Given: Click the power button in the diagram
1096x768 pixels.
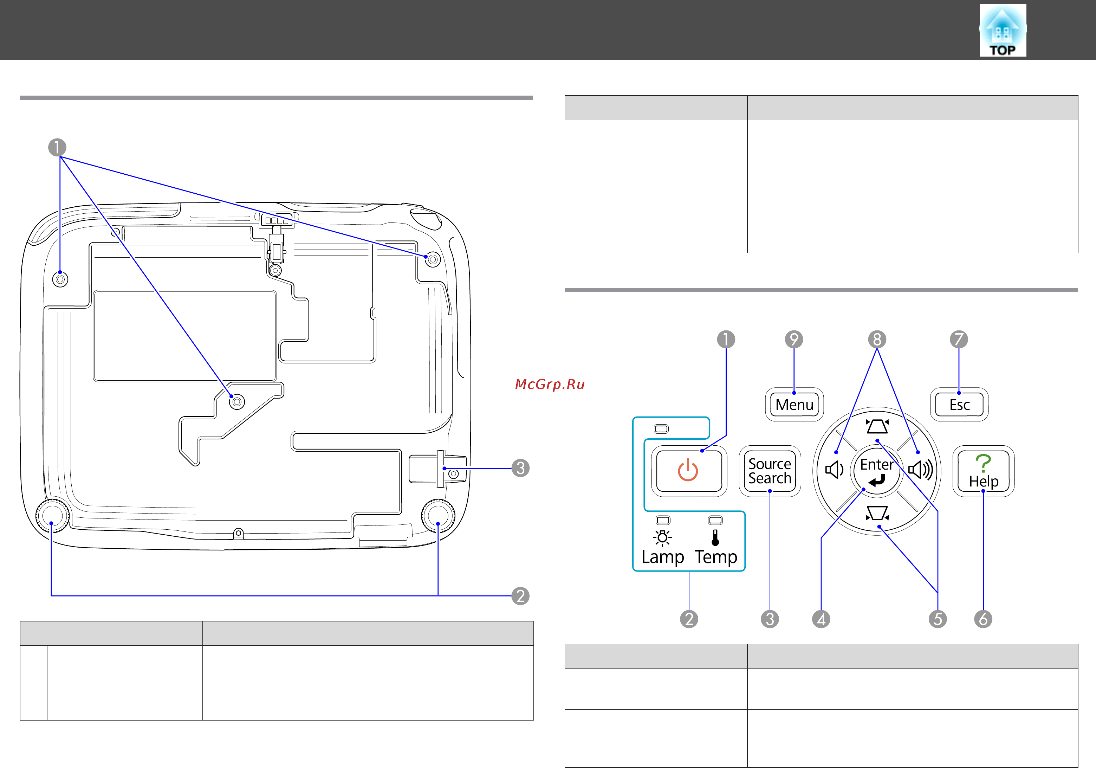Looking at the screenshot, I should pos(689,471).
